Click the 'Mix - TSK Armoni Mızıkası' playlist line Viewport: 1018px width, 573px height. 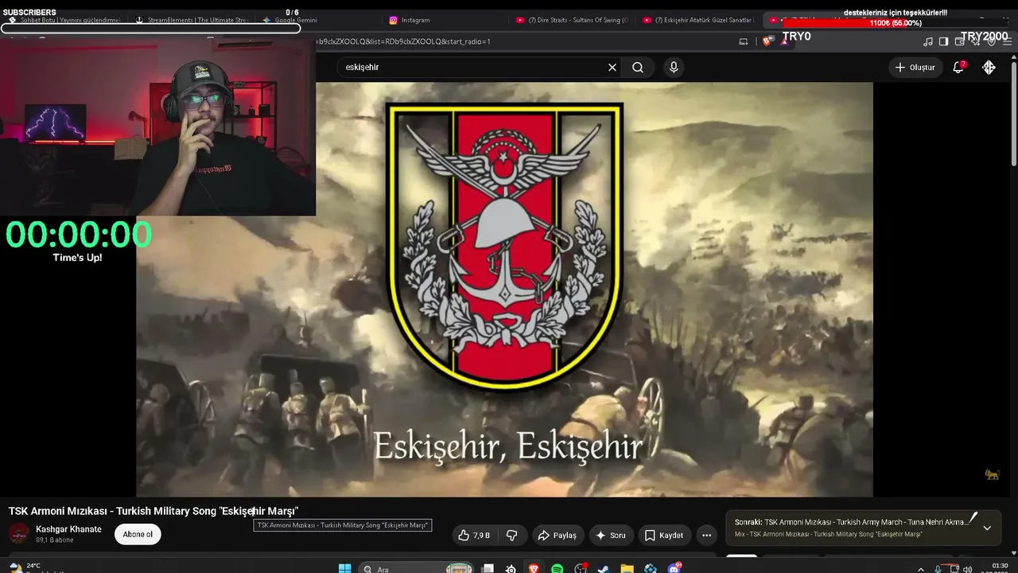point(828,534)
